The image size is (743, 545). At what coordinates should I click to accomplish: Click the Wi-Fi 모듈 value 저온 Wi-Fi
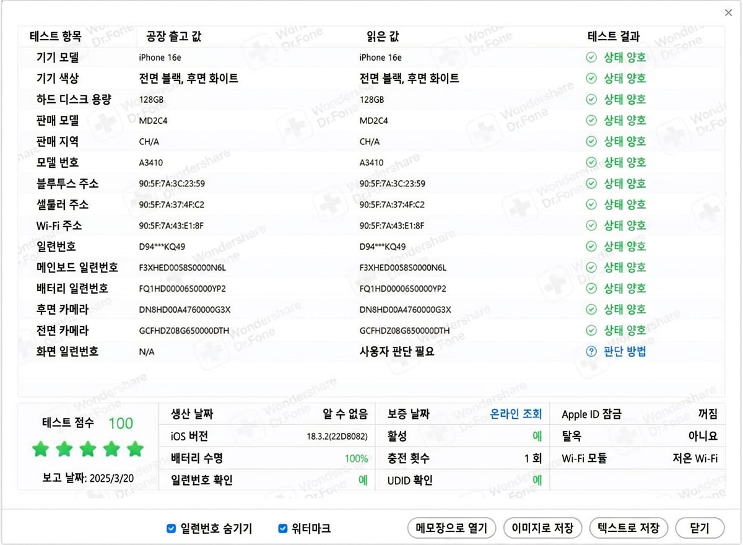[695, 459]
